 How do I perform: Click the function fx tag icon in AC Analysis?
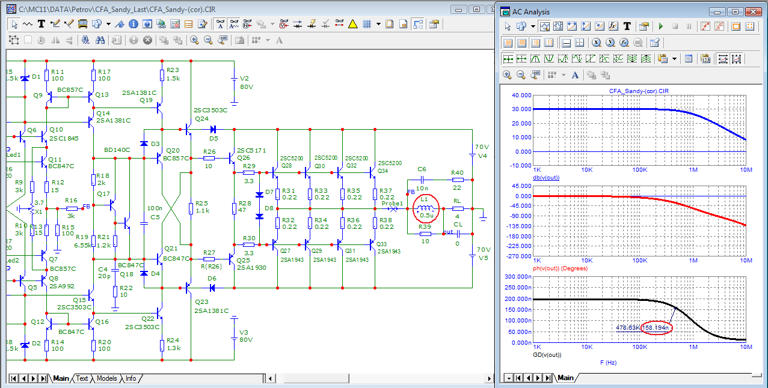[613, 26]
